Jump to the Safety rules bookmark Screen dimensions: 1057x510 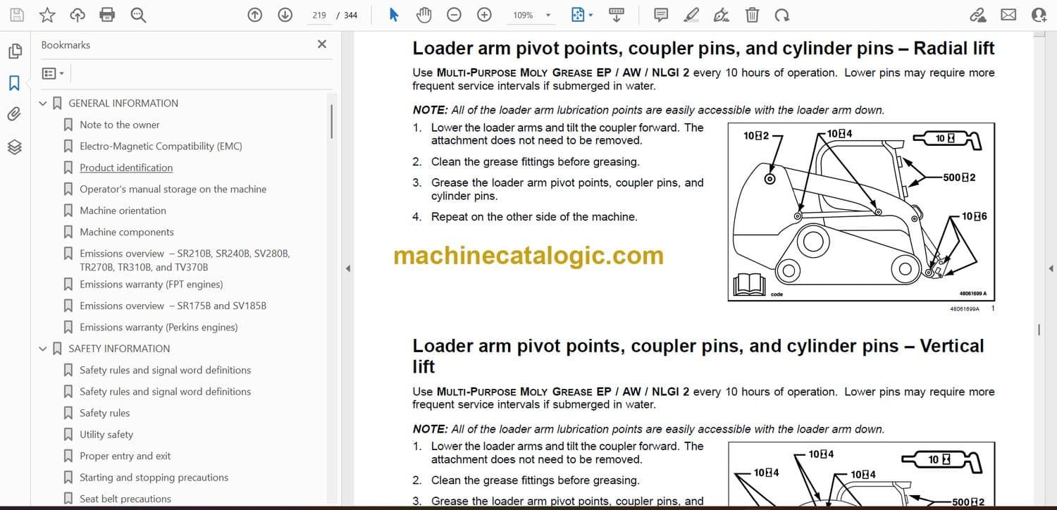105,413
